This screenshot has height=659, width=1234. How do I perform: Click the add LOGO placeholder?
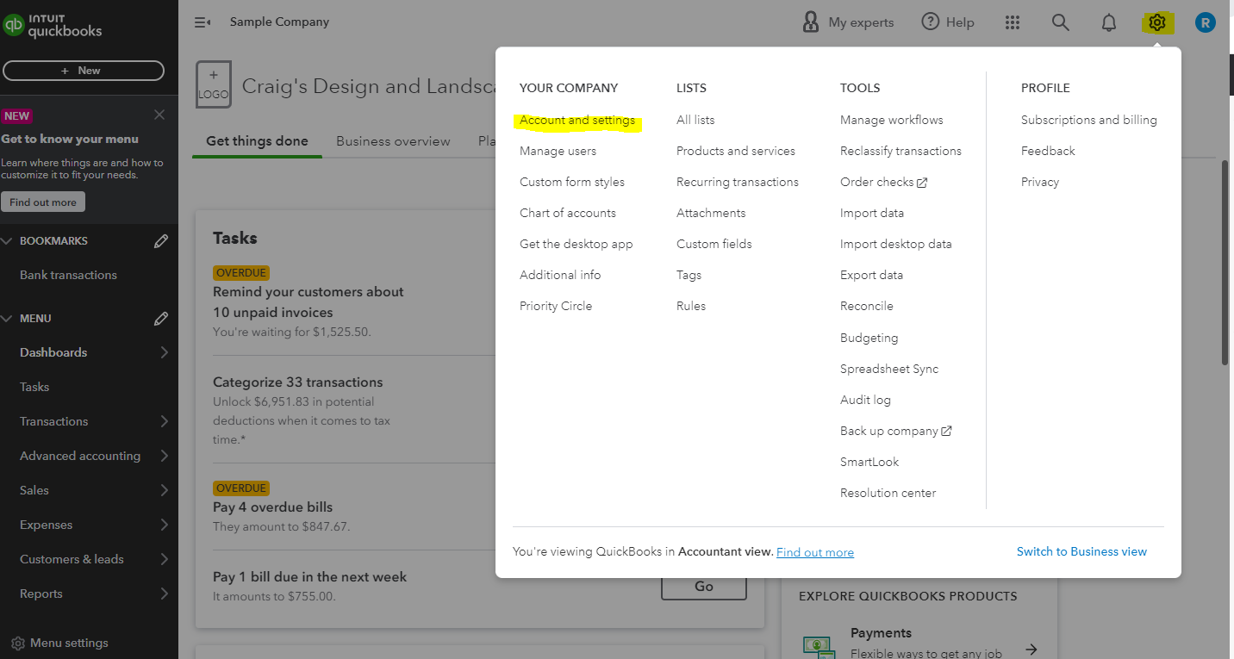[214, 84]
